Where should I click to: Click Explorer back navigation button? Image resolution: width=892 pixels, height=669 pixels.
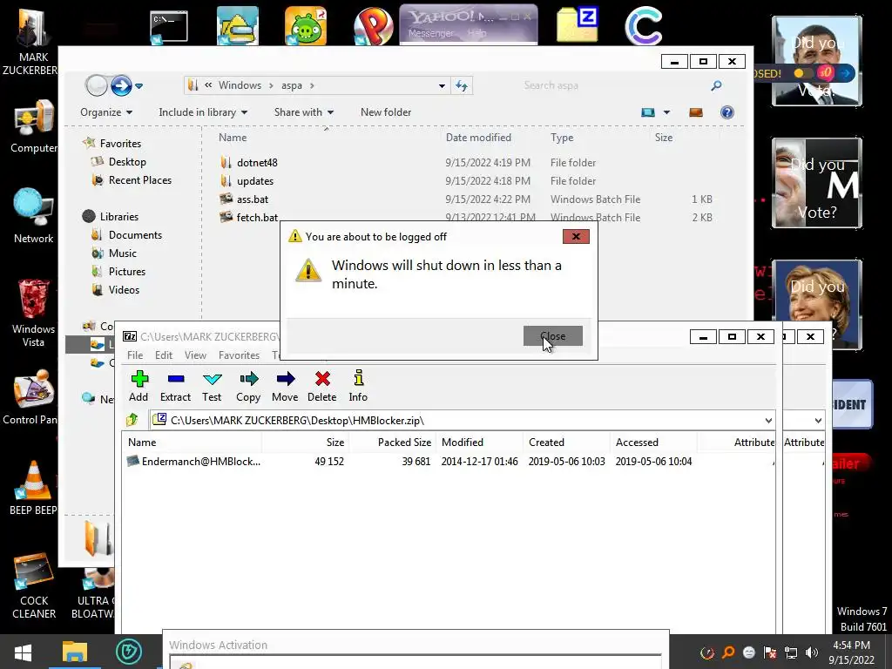coord(96,86)
